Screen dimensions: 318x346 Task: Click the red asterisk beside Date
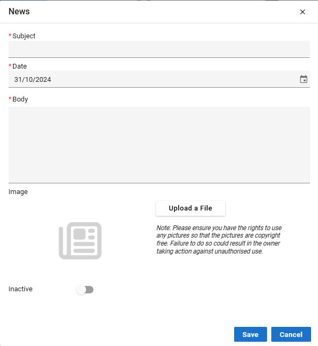[x=10, y=65]
